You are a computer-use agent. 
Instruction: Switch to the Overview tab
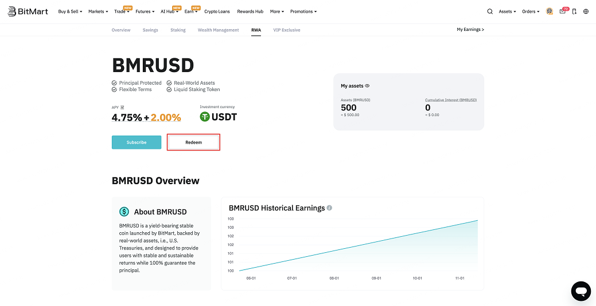(x=121, y=30)
